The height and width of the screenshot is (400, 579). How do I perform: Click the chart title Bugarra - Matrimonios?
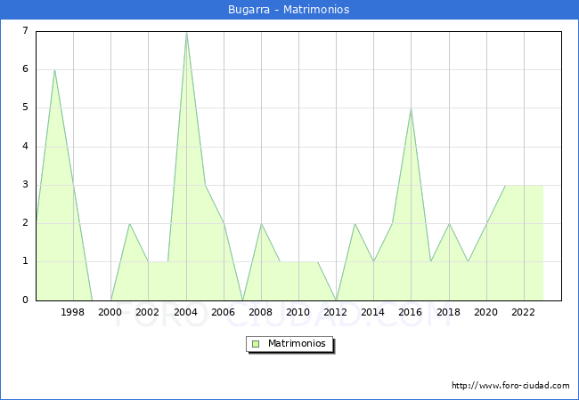[289, 10]
